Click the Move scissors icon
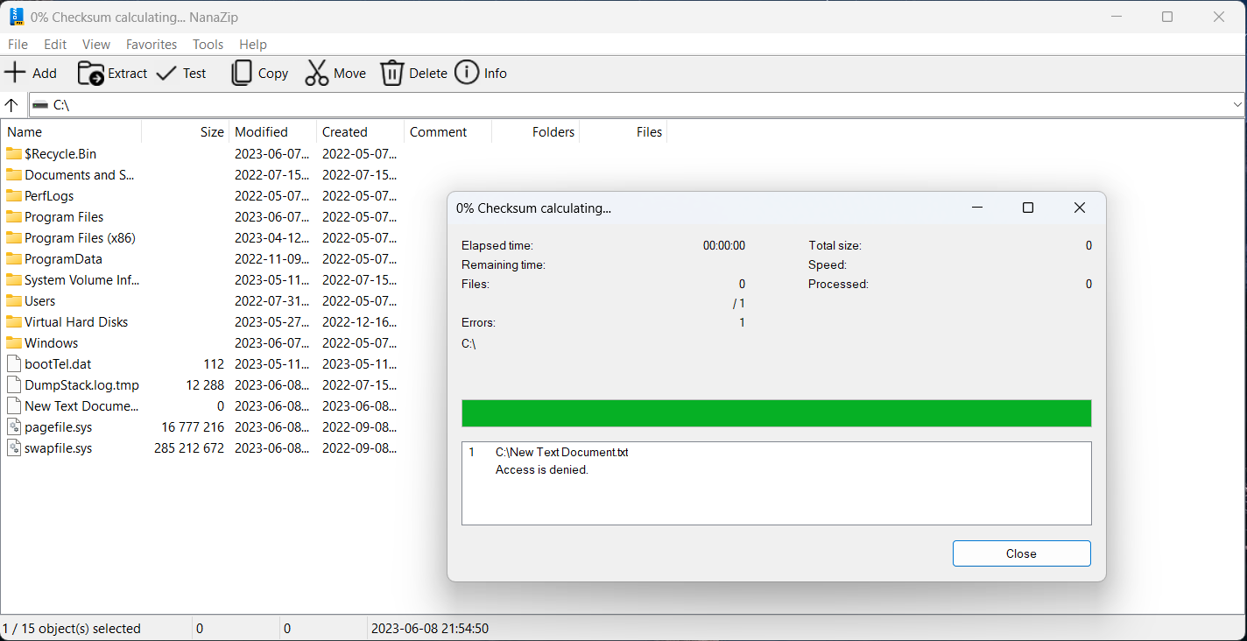The width and height of the screenshot is (1247, 641). pyautogui.click(x=335, y=73)
